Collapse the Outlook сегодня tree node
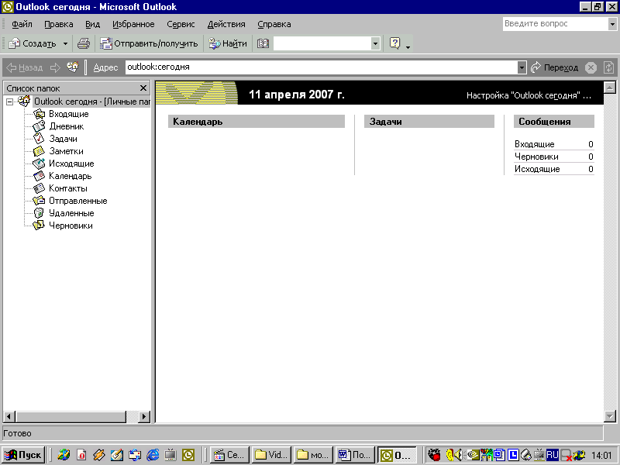Viewport: 620px width, 465px height. click(9, 102)
